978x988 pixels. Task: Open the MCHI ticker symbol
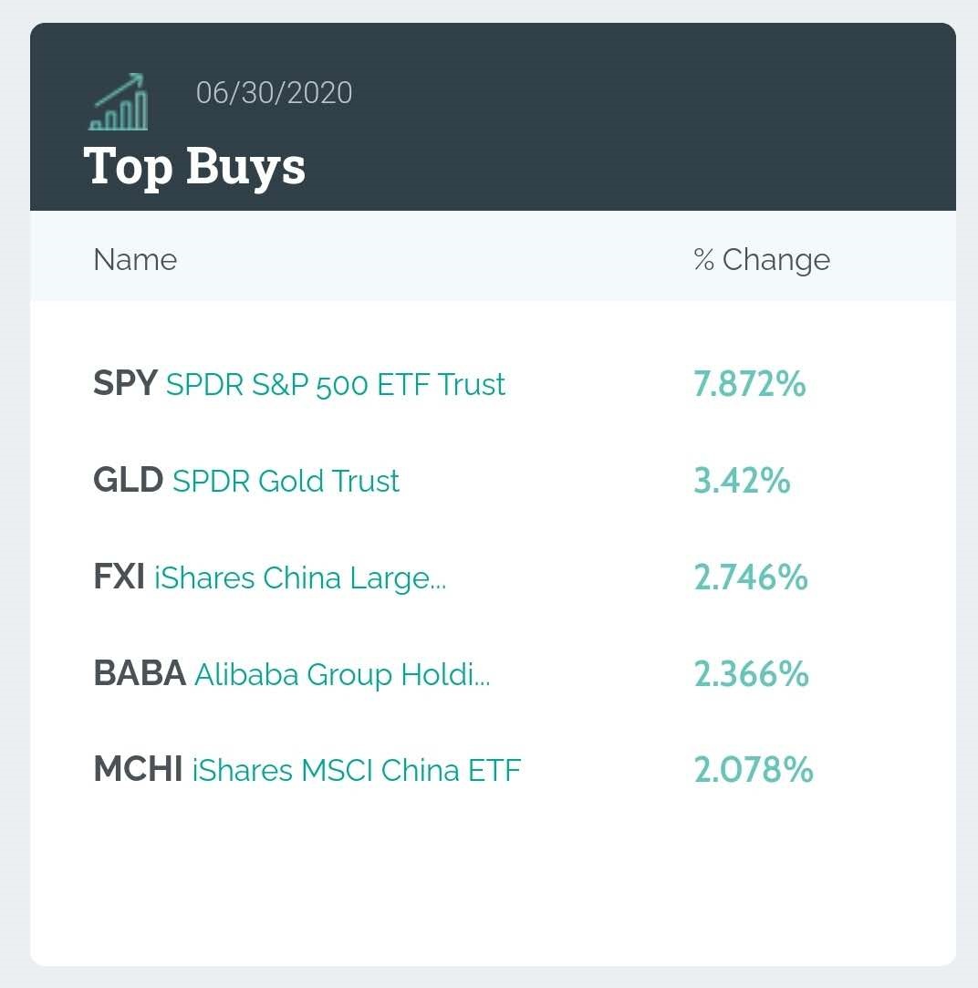click(x=139, y=771)
